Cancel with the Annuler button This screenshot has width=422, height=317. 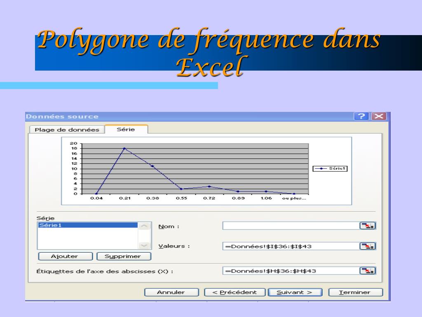(171, 292)
